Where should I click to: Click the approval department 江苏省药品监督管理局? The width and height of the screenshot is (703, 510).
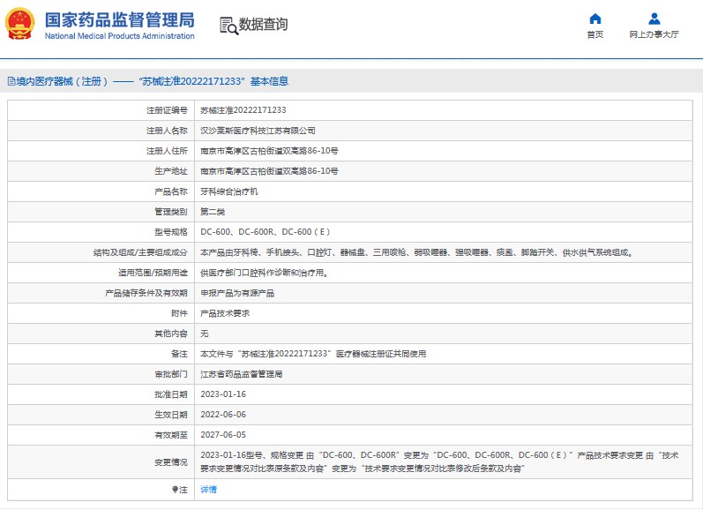(241, 374)
